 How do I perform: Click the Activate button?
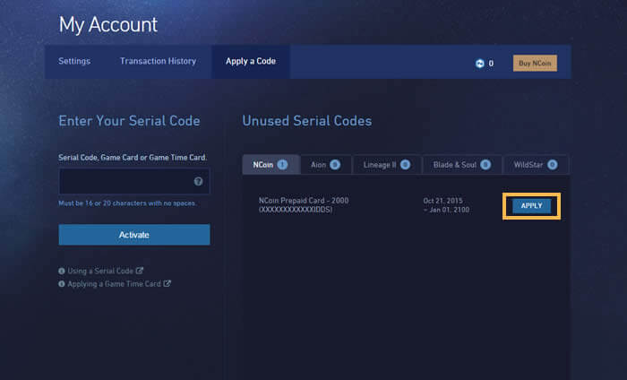click(134, 235)
